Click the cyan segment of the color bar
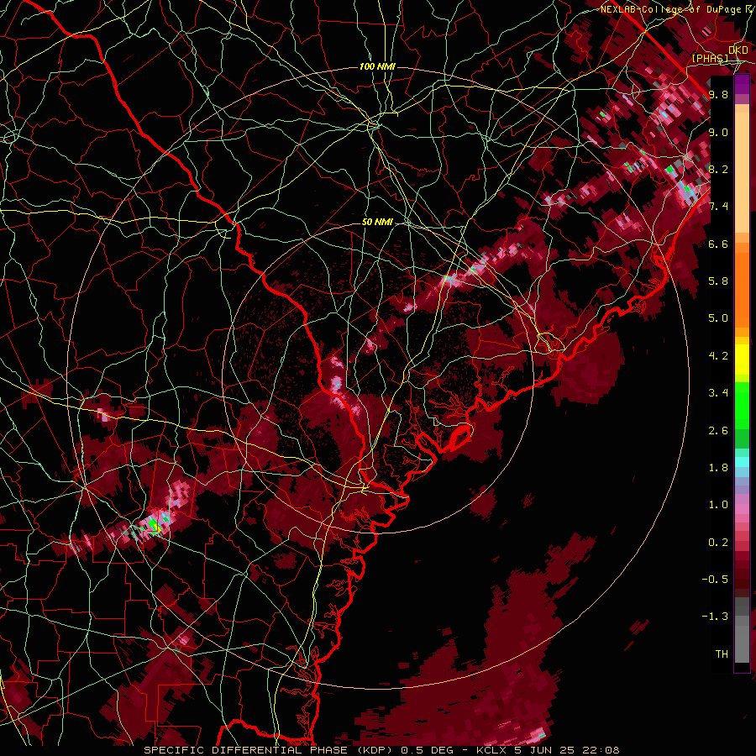 (x=742, y=462)
